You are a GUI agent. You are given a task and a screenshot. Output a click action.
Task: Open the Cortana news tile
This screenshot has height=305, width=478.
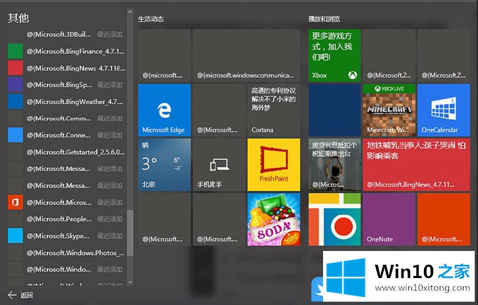(x=274, y=110)
